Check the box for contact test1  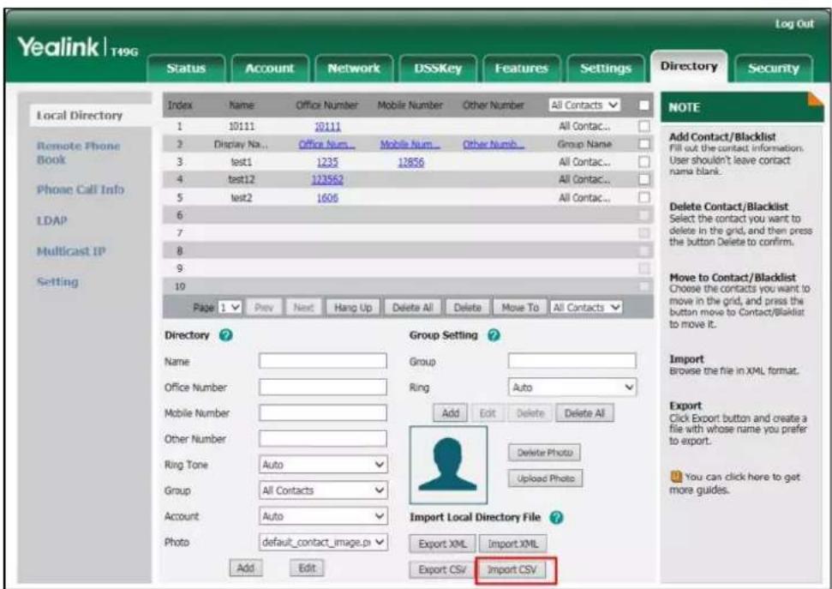point(643,161)
